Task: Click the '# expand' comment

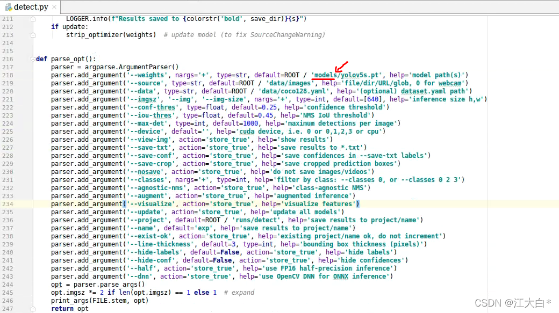Action: pyautogui.click(x=239, y=293)
